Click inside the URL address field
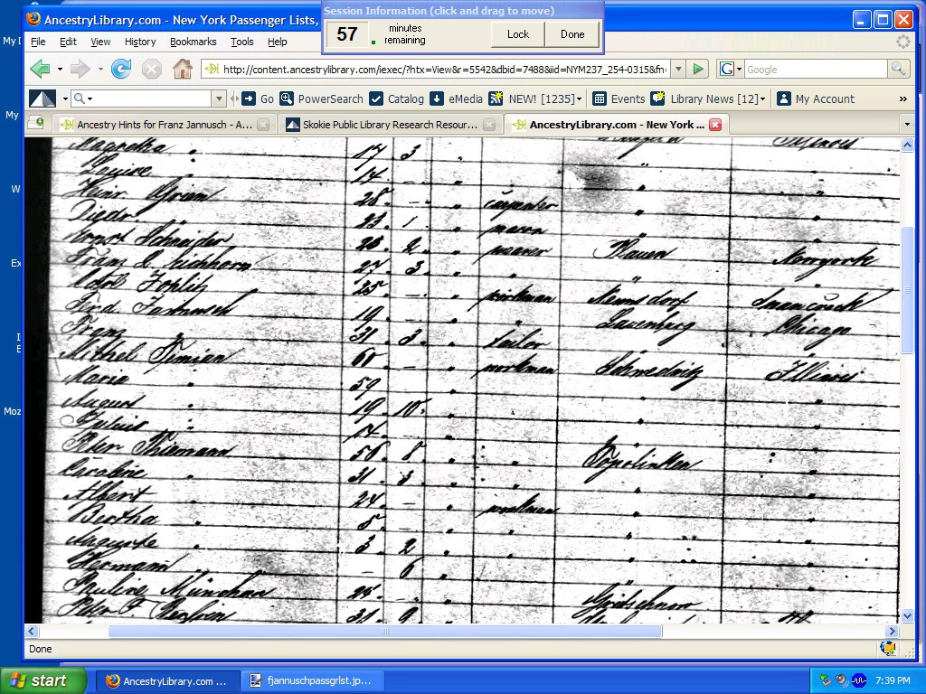Screen dimensions: 926x694 (x=443, y=70)
